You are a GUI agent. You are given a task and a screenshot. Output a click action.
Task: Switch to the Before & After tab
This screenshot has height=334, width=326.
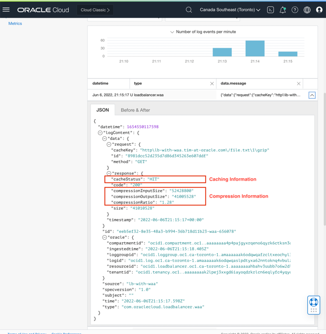tap(136, 110)
